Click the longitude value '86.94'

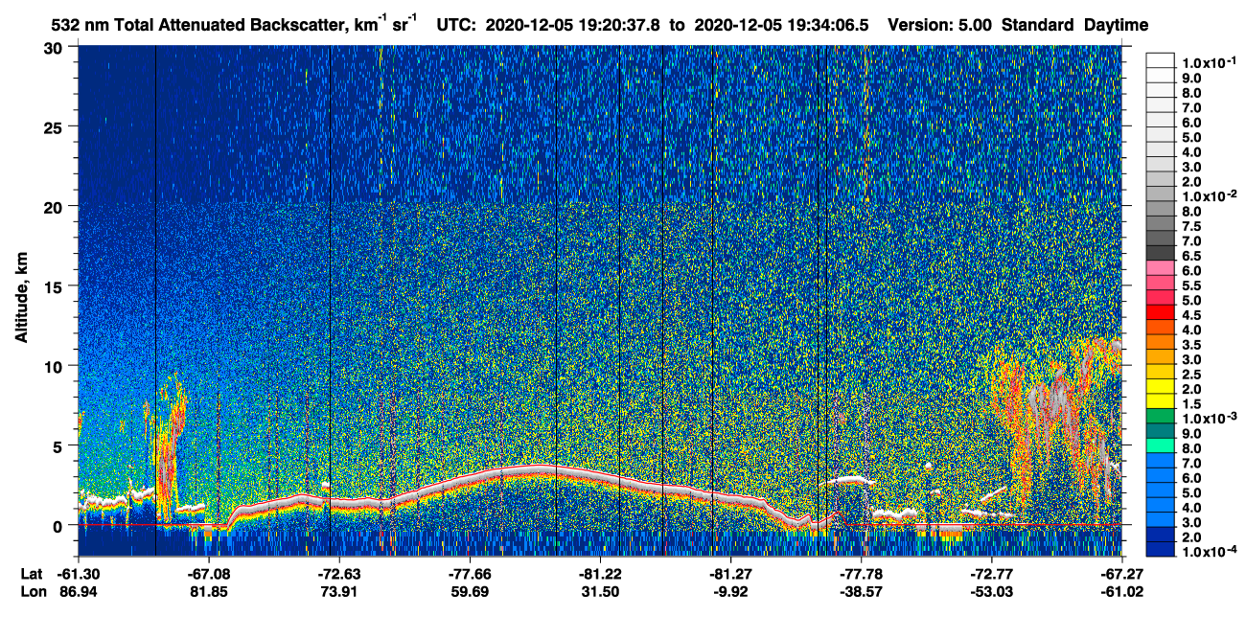click(x=78, y=592)
